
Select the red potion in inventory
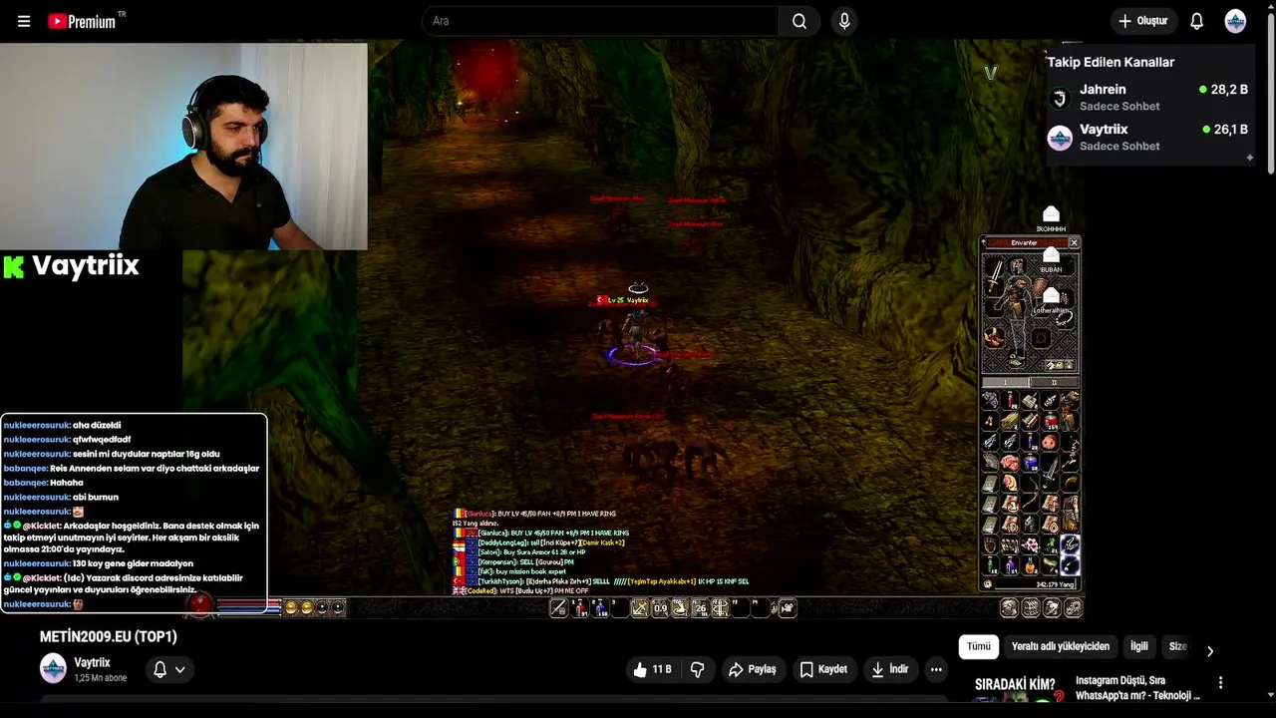1010,400
